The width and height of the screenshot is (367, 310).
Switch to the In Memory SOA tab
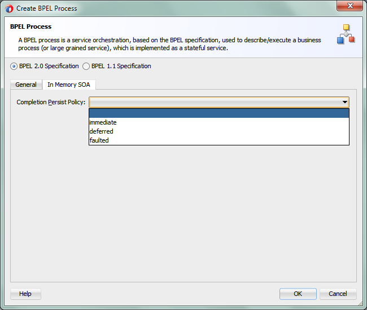[x=69, y=85]
